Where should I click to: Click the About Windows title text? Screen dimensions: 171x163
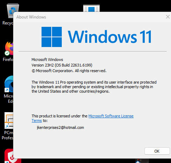point(31,17)
